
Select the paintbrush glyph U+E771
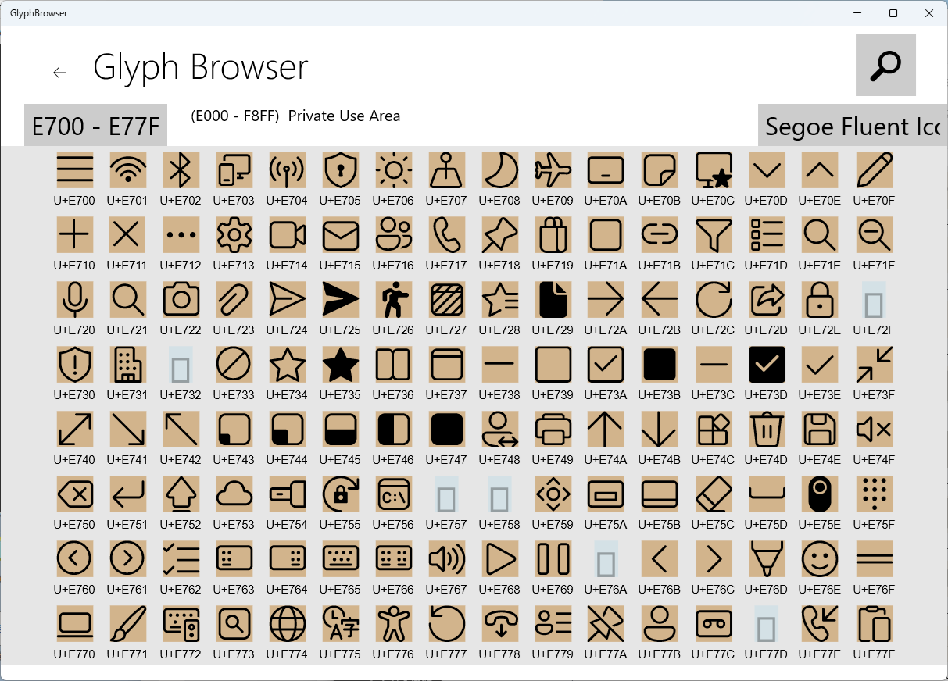(x=128, y=624)
